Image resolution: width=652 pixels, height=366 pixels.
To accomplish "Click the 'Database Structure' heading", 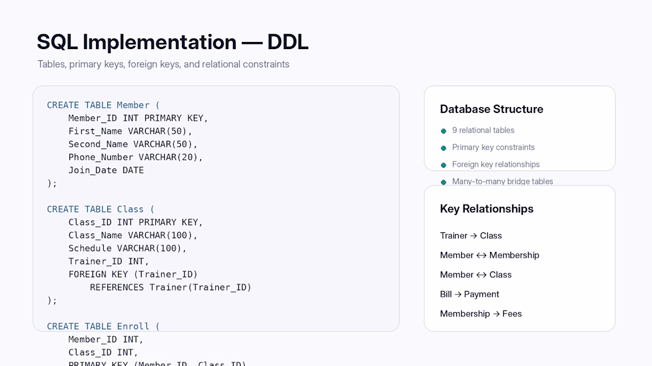I will click(x=491, y=109).
